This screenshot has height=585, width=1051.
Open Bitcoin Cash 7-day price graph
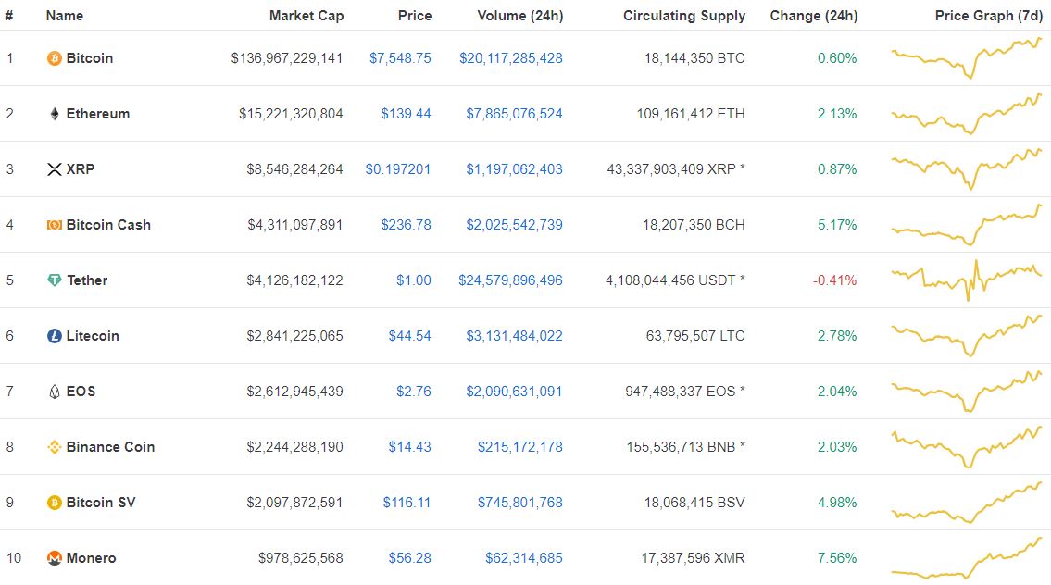[967, 225]
